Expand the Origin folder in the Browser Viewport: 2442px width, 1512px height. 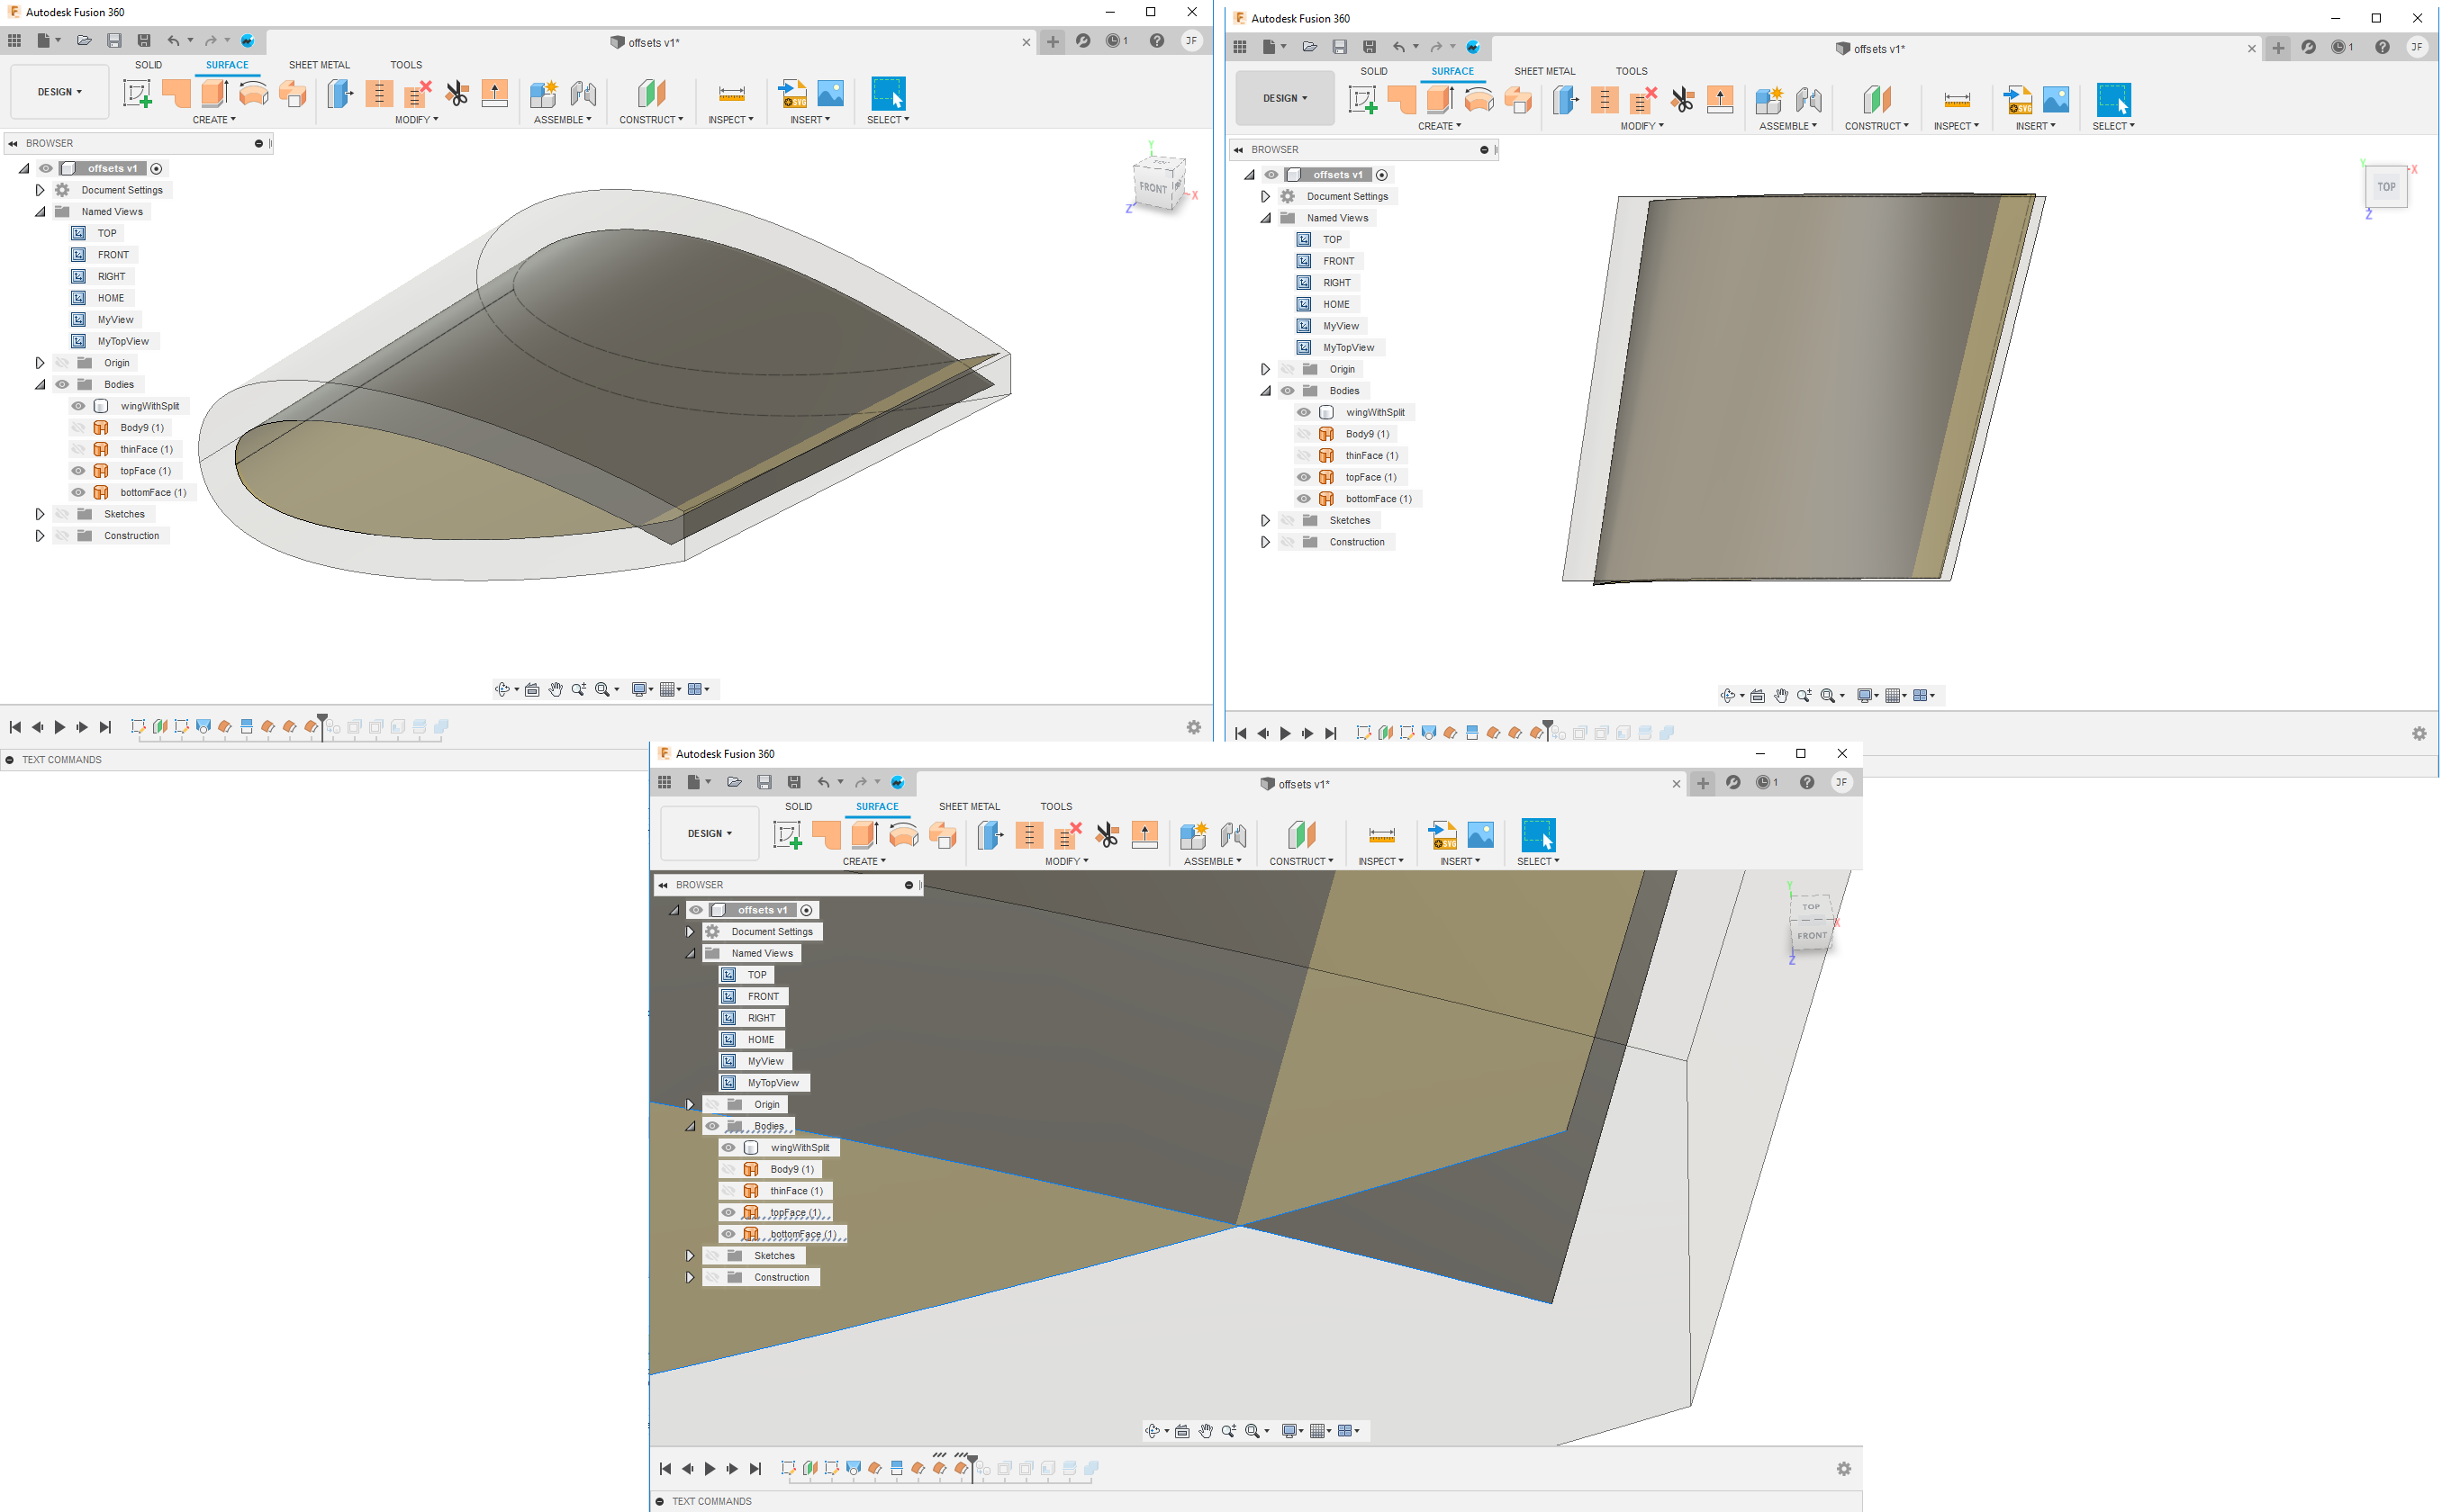tap(40, 362)
